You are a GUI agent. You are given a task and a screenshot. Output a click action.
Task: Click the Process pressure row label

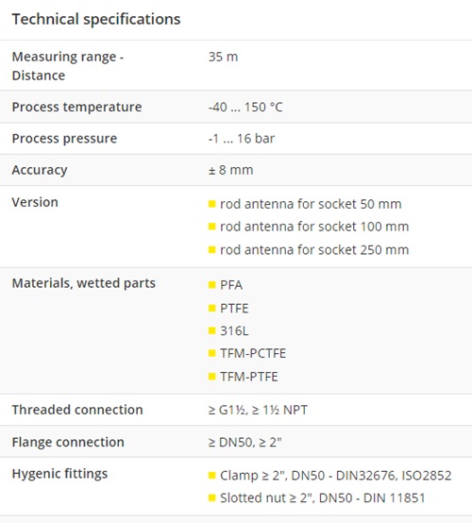click(x=64, y=139)
